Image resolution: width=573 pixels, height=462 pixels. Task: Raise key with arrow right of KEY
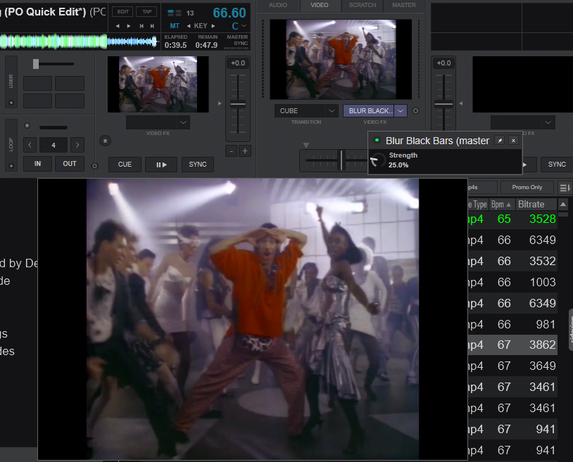(213, 26)
